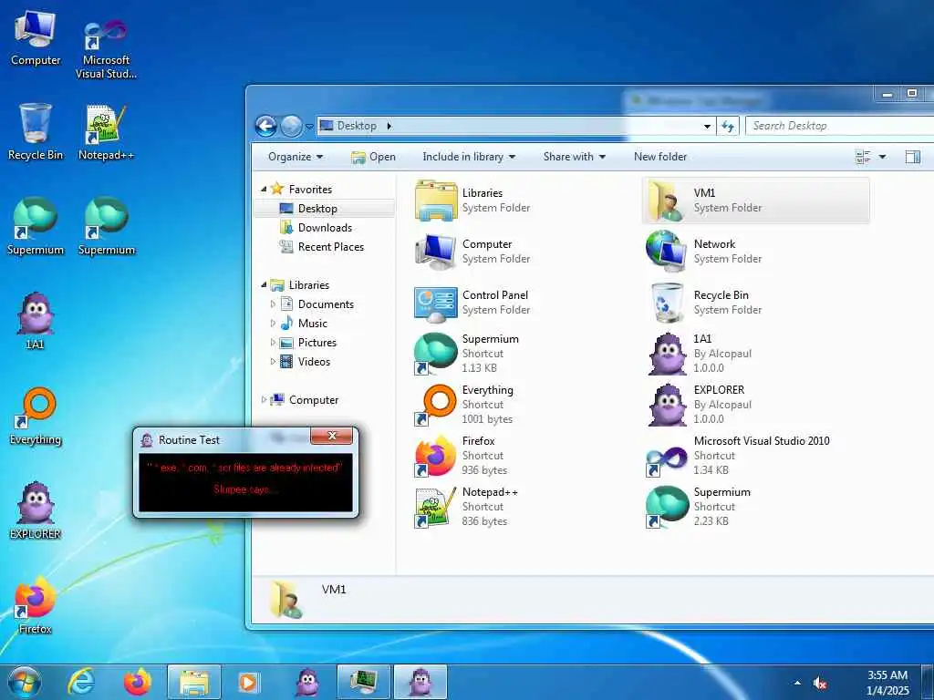Select EXPLORER By Alcopaul file in Explorer
The height and width of the screenshot is (700, 934).
756,405
